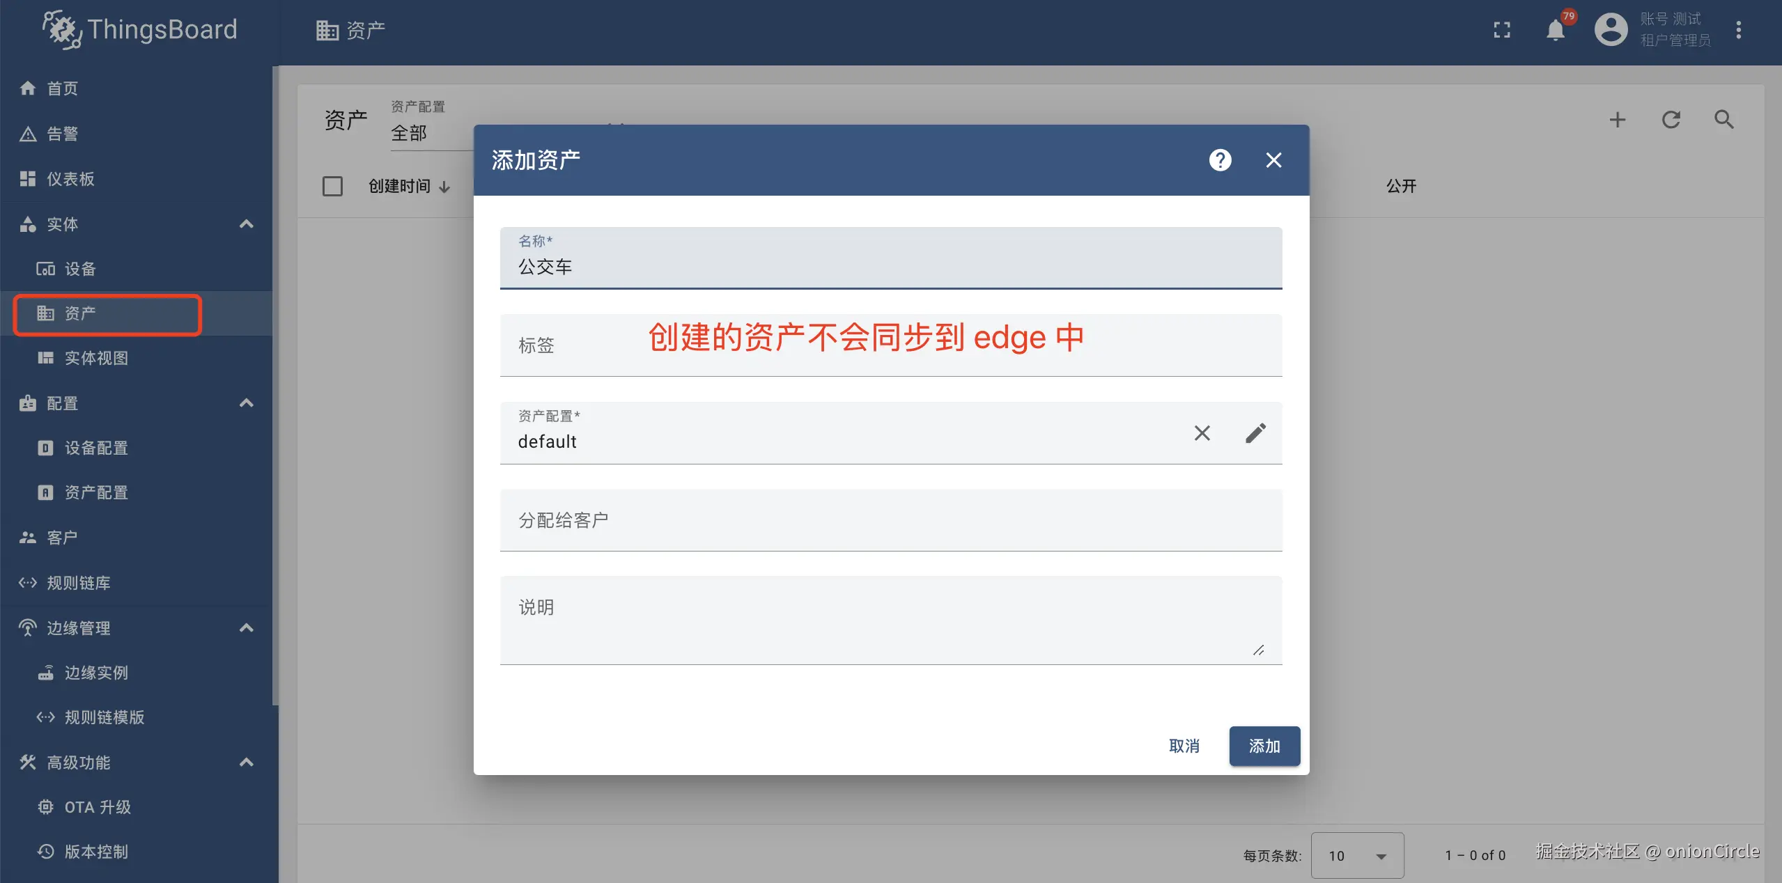Open the three-dot user menu
The height and width of the screenshot is (883, 1782).
(1739, 30)
